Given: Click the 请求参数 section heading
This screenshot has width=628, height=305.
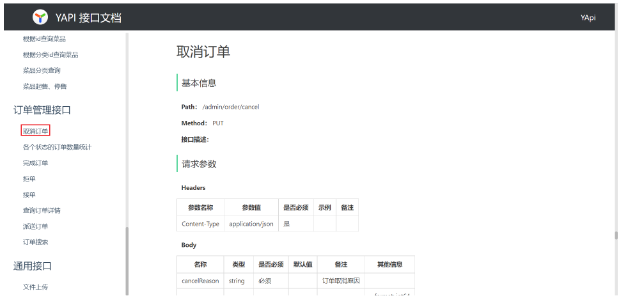Looking at the screenshot, I should [x=199, y=164].
